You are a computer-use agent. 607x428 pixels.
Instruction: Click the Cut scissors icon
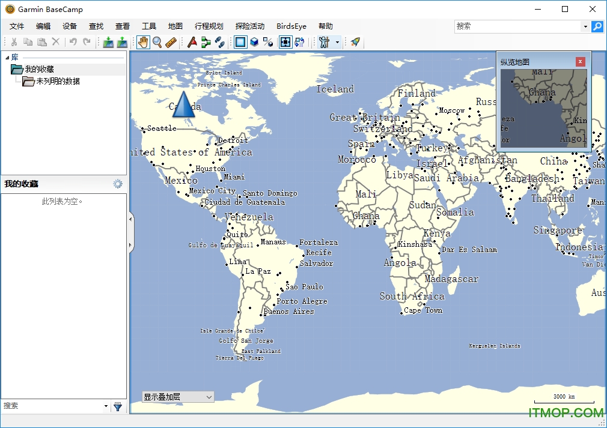point(14,42)
